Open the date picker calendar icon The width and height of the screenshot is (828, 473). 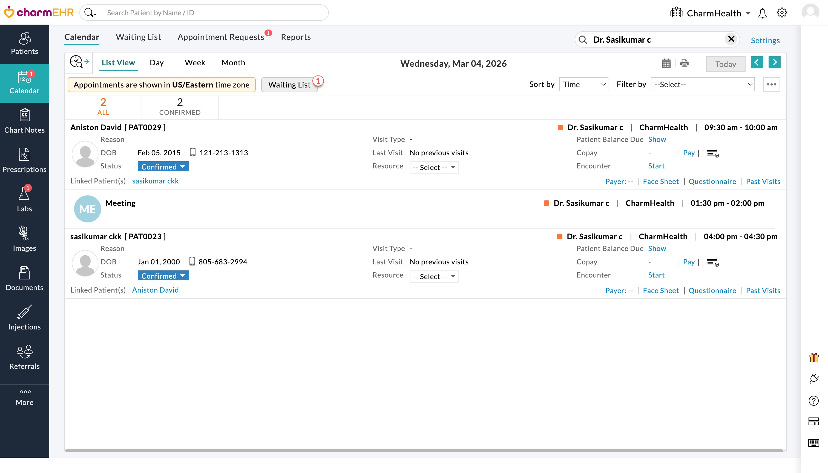[x=666, y=63]
